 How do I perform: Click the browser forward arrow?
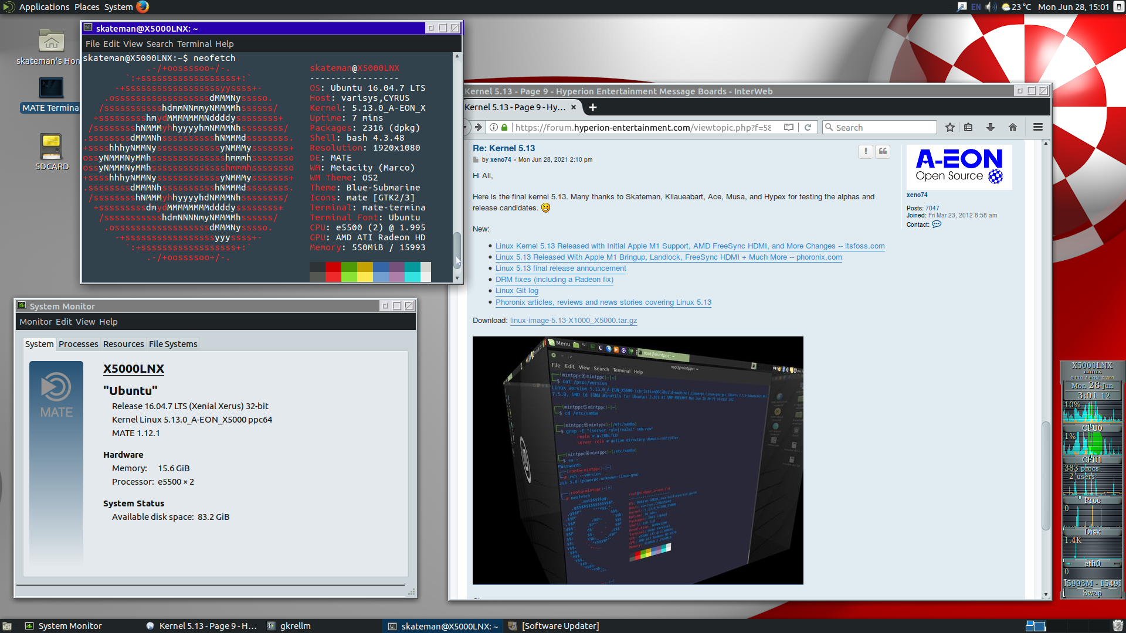pyautogui.click(x=479, y=128)
